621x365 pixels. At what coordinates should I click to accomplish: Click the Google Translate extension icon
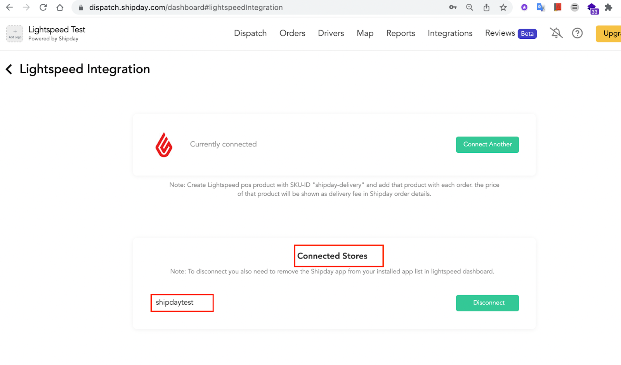(541, 7)
